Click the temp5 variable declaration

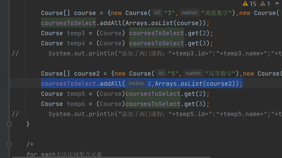[76, 94]
